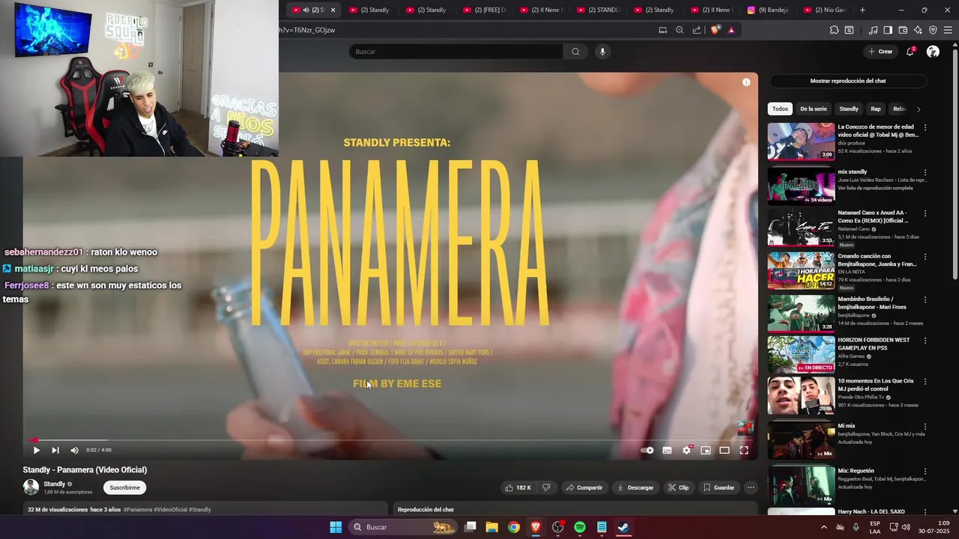
Task: Open Steam from taskbar
Action: coord(623,527)
